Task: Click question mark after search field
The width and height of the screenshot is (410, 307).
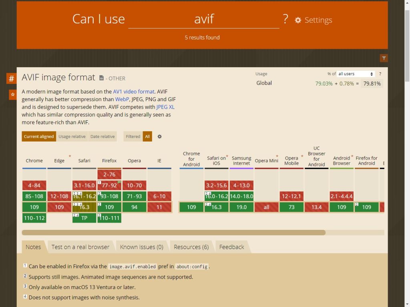Action: (x=285, y=19)
